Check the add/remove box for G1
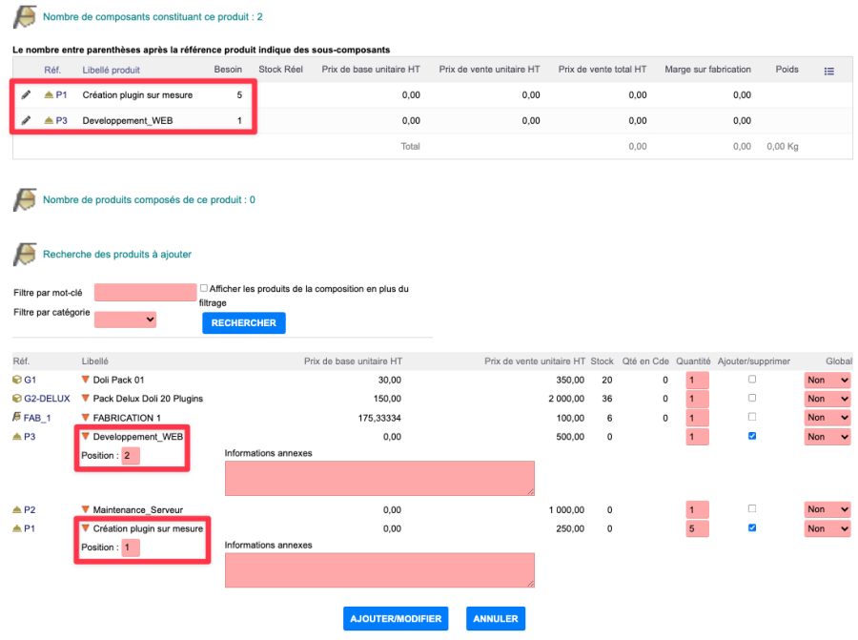Screen dimensions: 858x640 [753, 380]
